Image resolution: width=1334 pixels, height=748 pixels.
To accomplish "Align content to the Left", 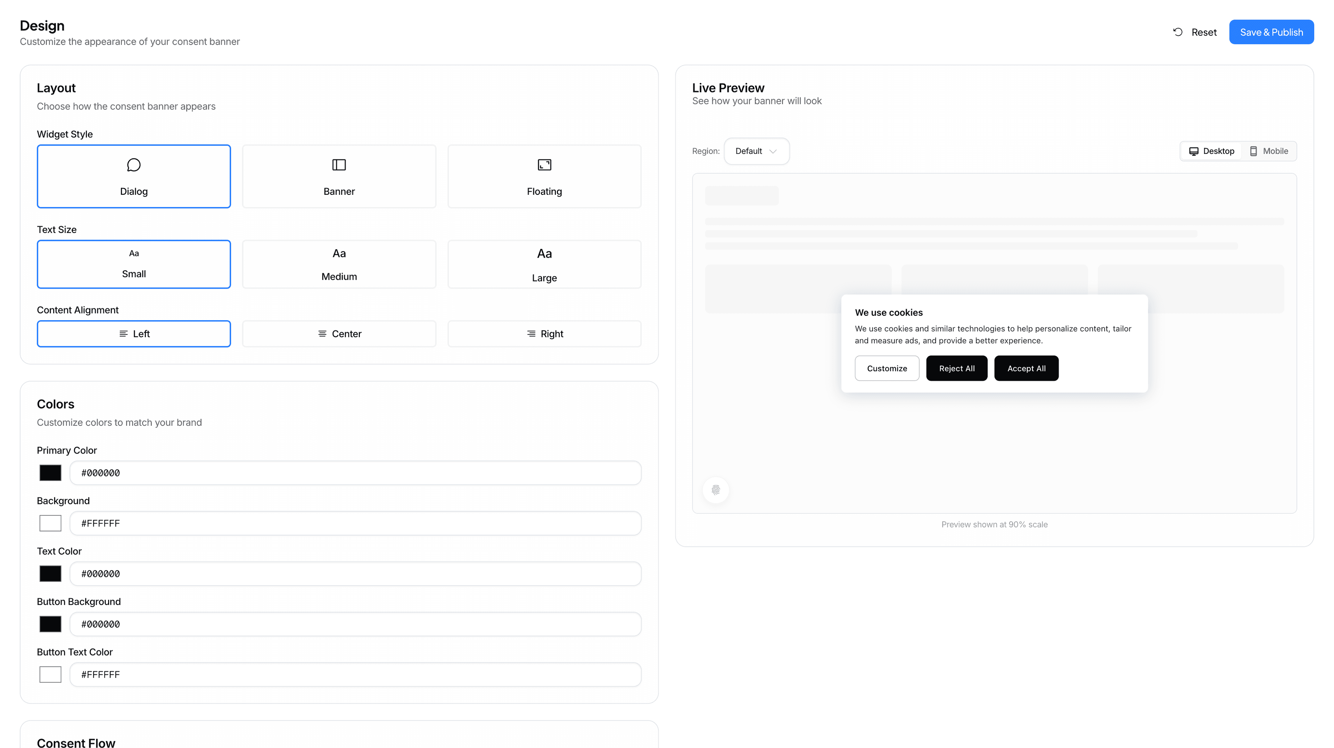I will (134, 334).
